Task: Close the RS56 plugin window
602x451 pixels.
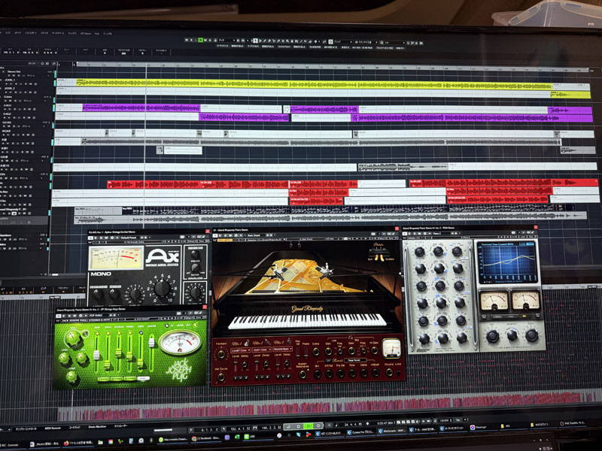Action: point(536,228)
